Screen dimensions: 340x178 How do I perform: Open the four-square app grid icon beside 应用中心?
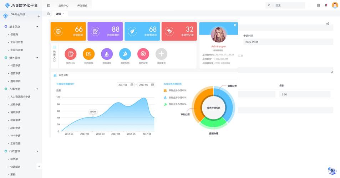[x=48, y=5]
